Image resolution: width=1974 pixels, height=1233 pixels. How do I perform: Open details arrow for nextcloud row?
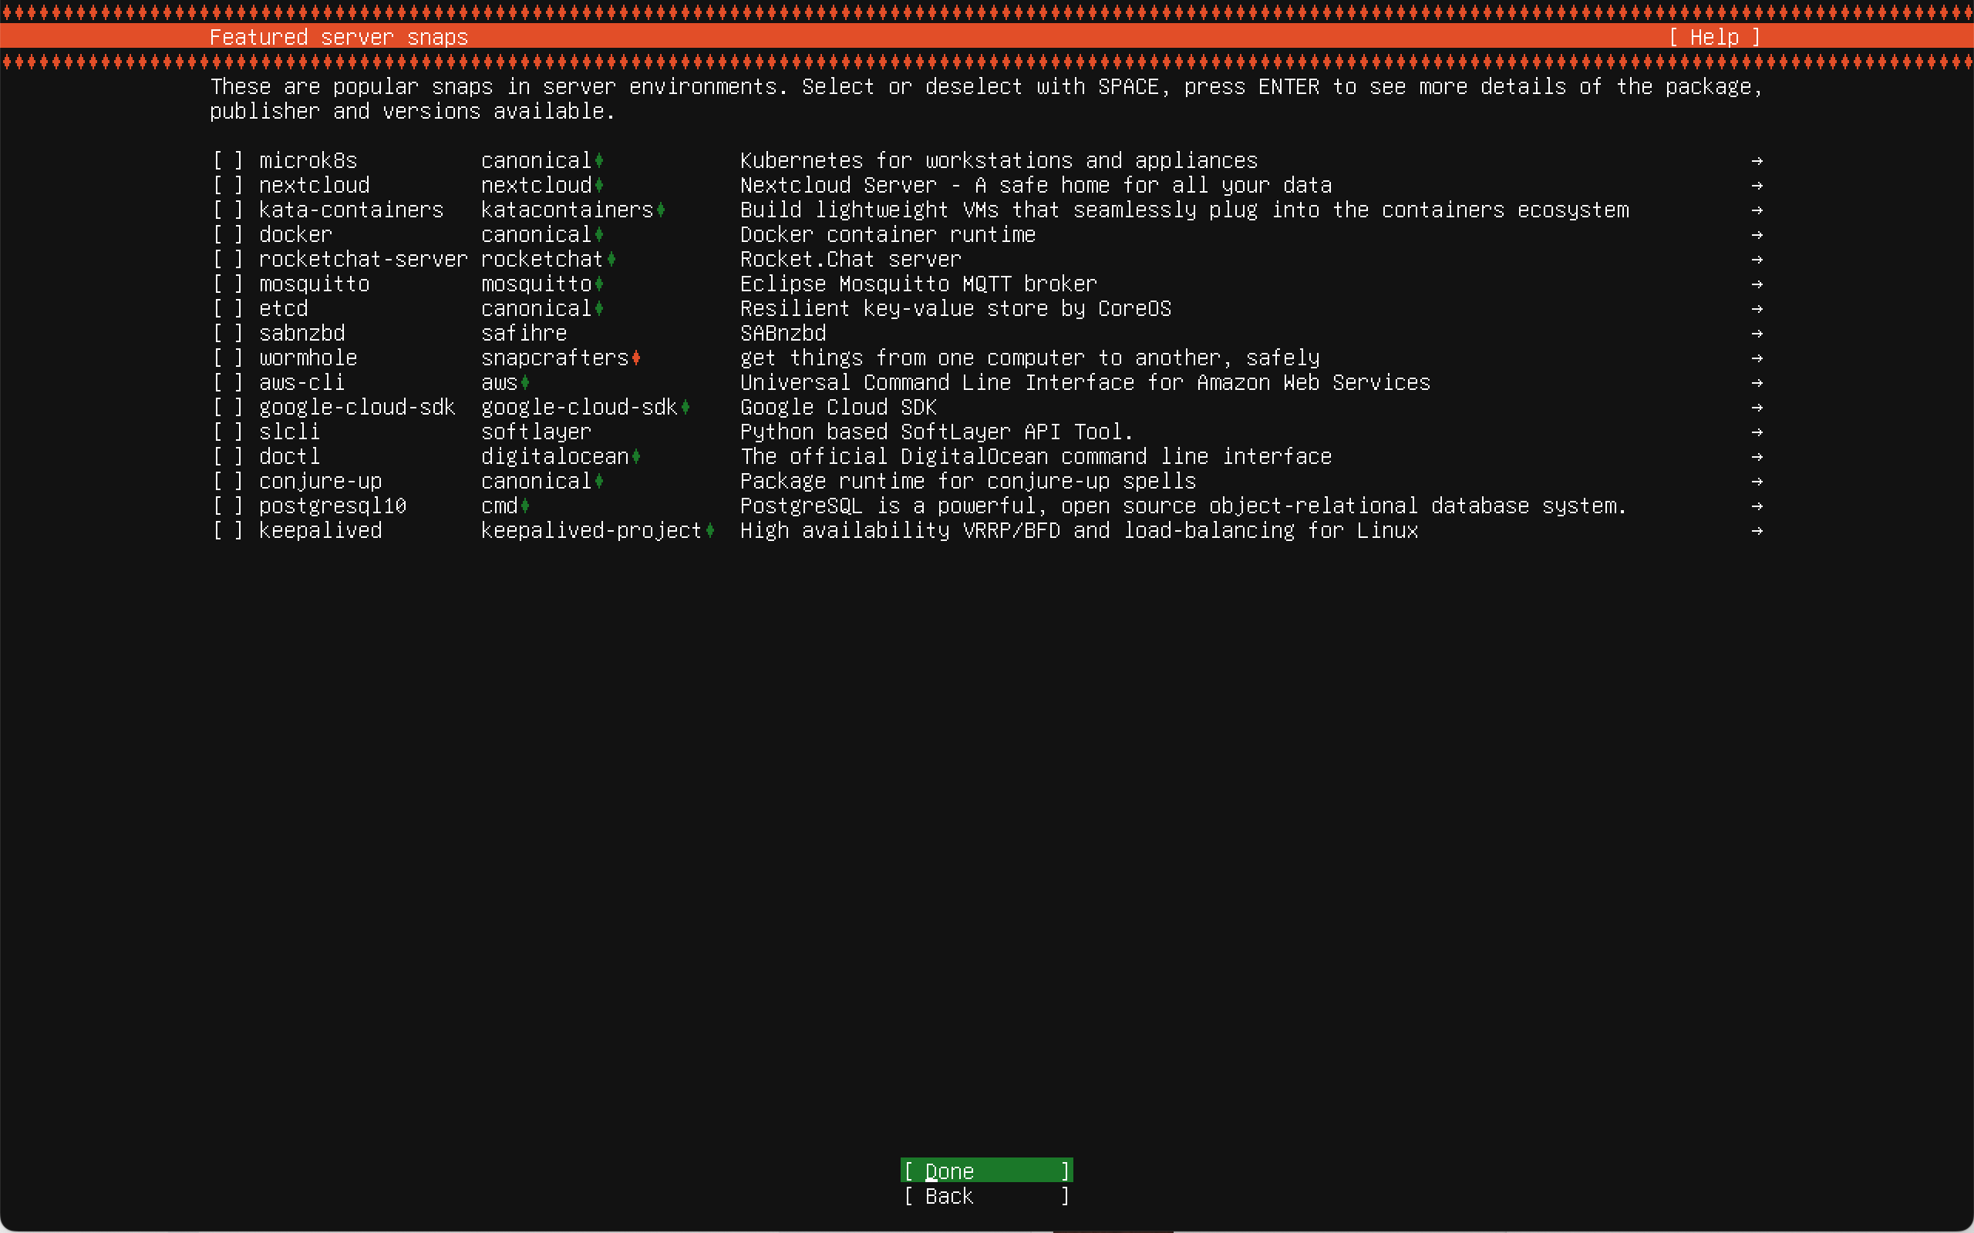[x=1757, y=185]
